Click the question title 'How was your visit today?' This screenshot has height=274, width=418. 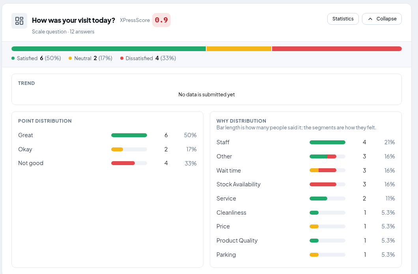tap(74, 20)
